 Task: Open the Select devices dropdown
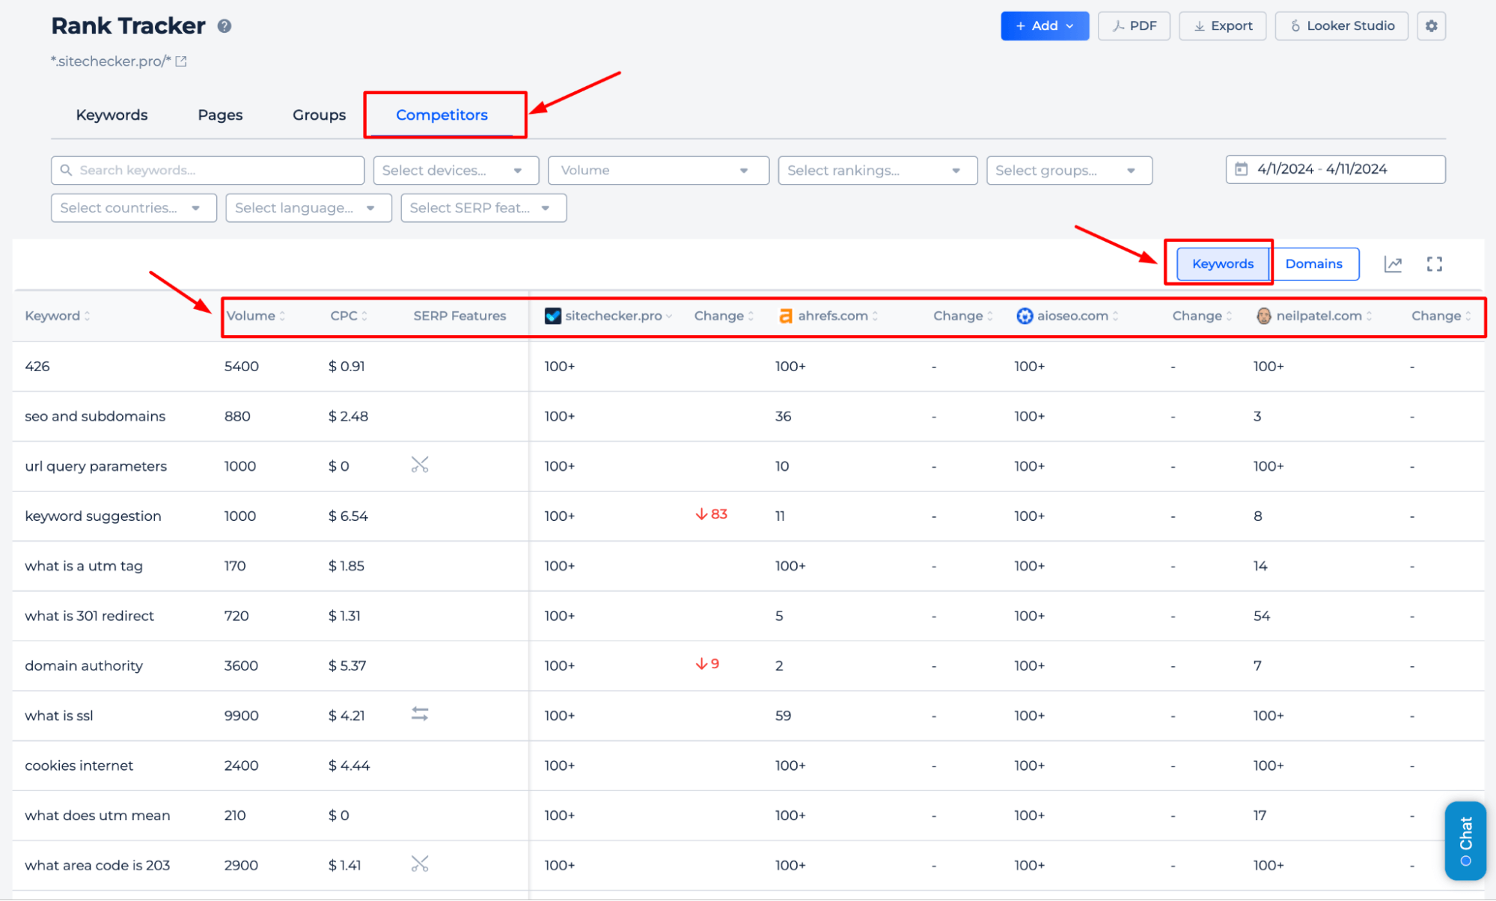point(456,171)
